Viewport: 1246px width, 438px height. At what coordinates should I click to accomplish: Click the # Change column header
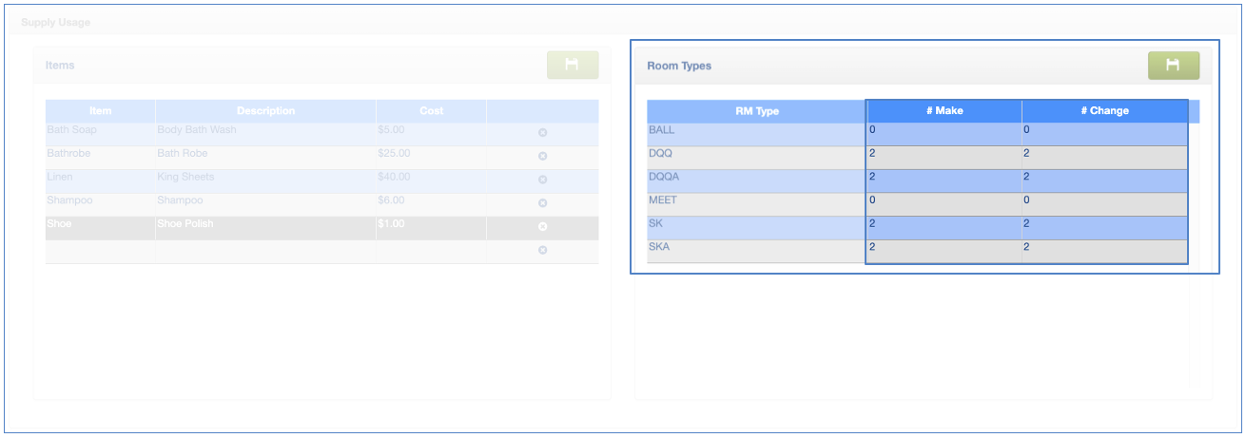coord(1104,111)
